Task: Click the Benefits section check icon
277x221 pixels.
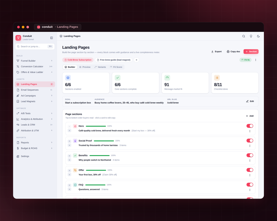Action: (75, 155)
